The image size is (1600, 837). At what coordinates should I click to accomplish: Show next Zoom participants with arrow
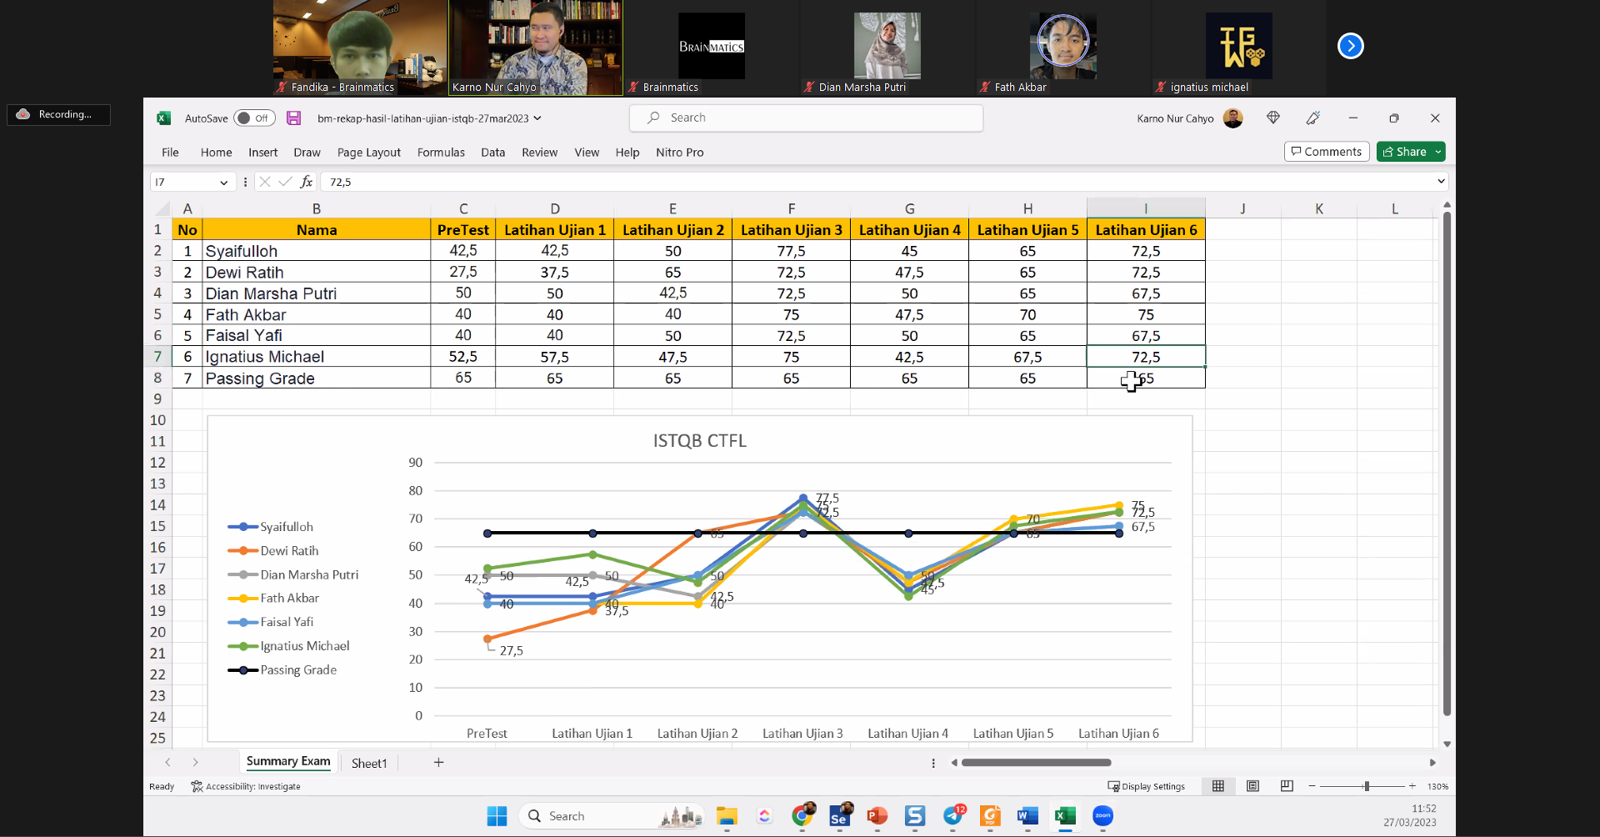(1350, 46)
